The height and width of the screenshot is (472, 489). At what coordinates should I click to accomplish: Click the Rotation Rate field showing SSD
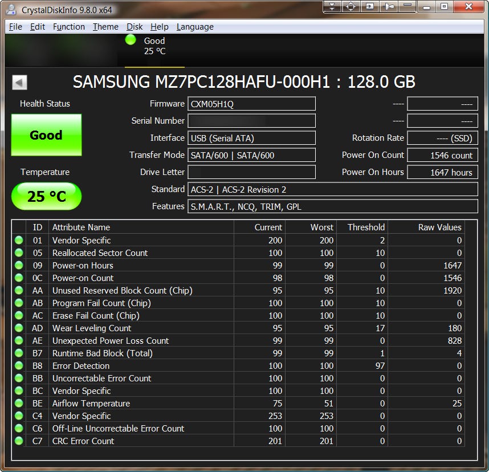tap(442, 138)
